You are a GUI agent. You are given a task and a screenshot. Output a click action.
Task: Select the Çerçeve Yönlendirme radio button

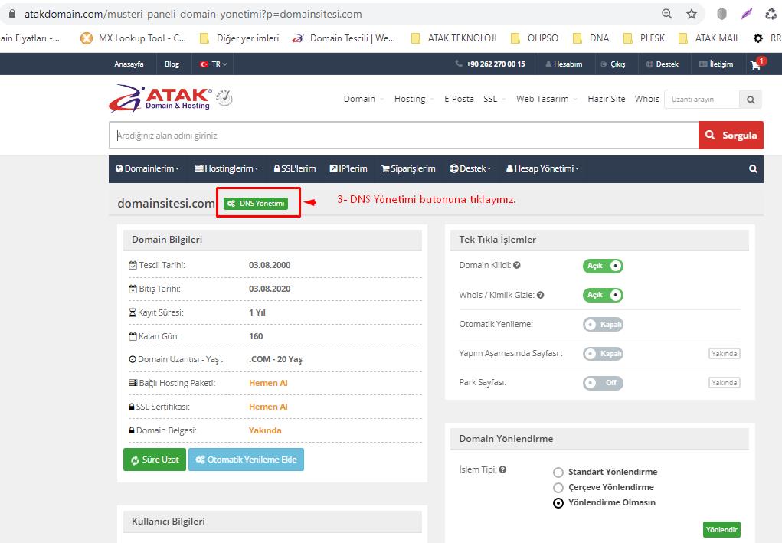point(558,487)
